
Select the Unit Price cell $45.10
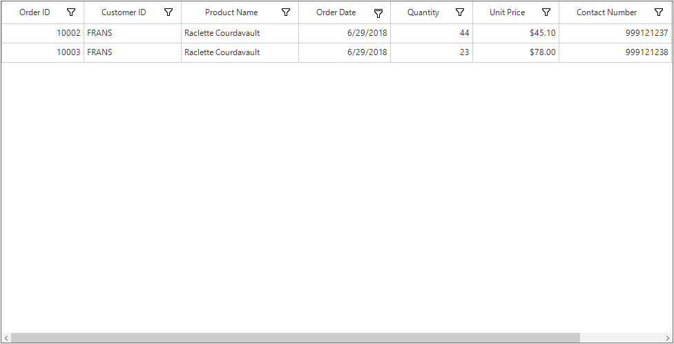517,33
